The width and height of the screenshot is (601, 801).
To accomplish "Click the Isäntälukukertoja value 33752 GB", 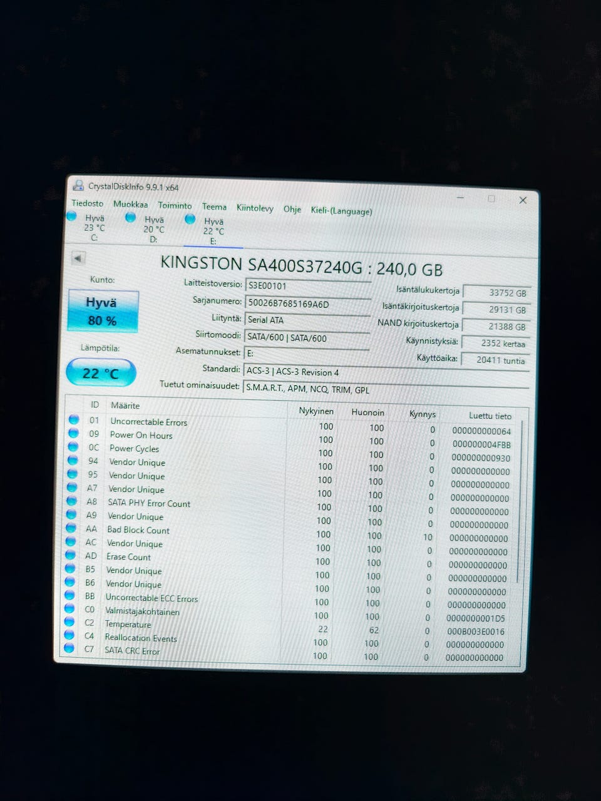I will (498, 293).
